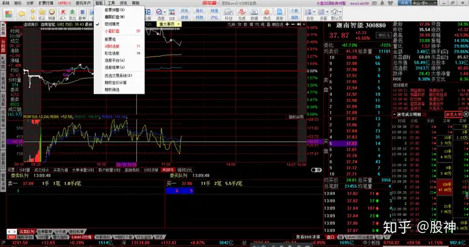Open the 工具 menu in menu bar

[x=111, y=3]
